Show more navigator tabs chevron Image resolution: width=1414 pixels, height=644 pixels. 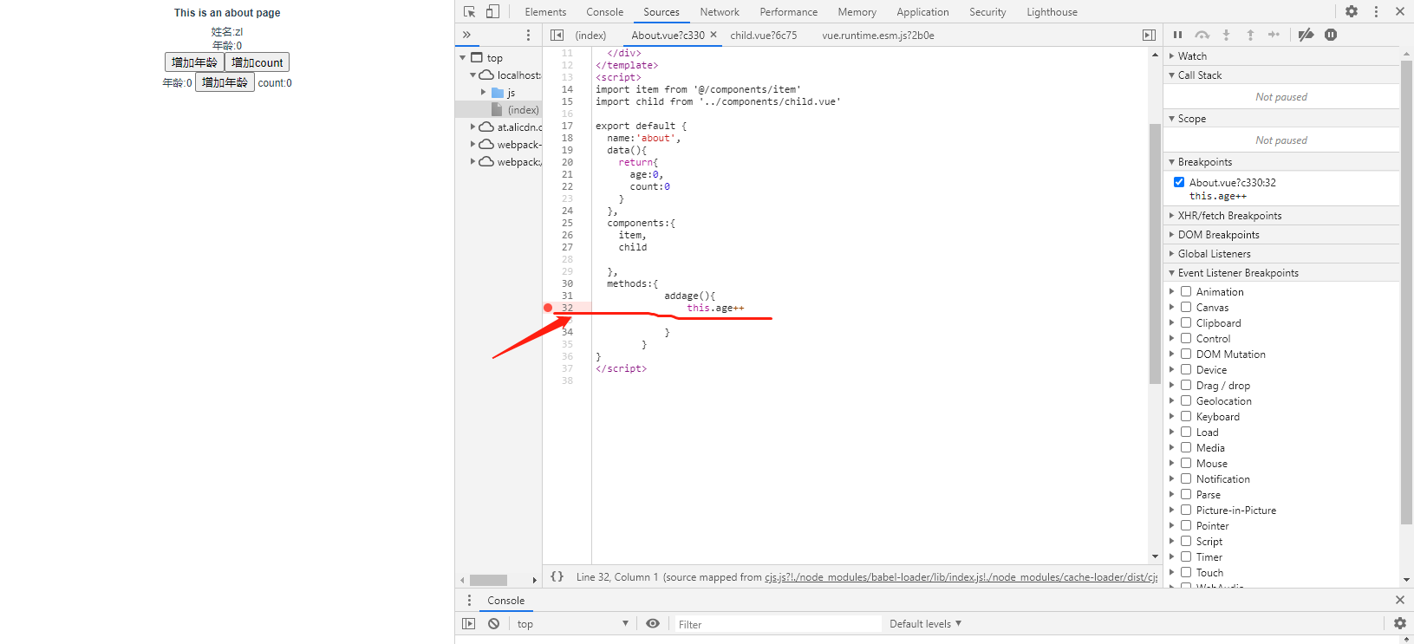point(466,35)
